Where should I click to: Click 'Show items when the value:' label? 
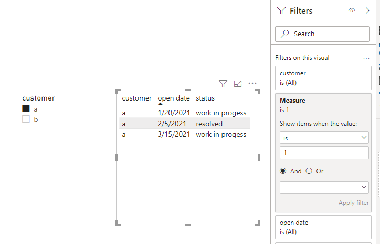tap(318, 124)
